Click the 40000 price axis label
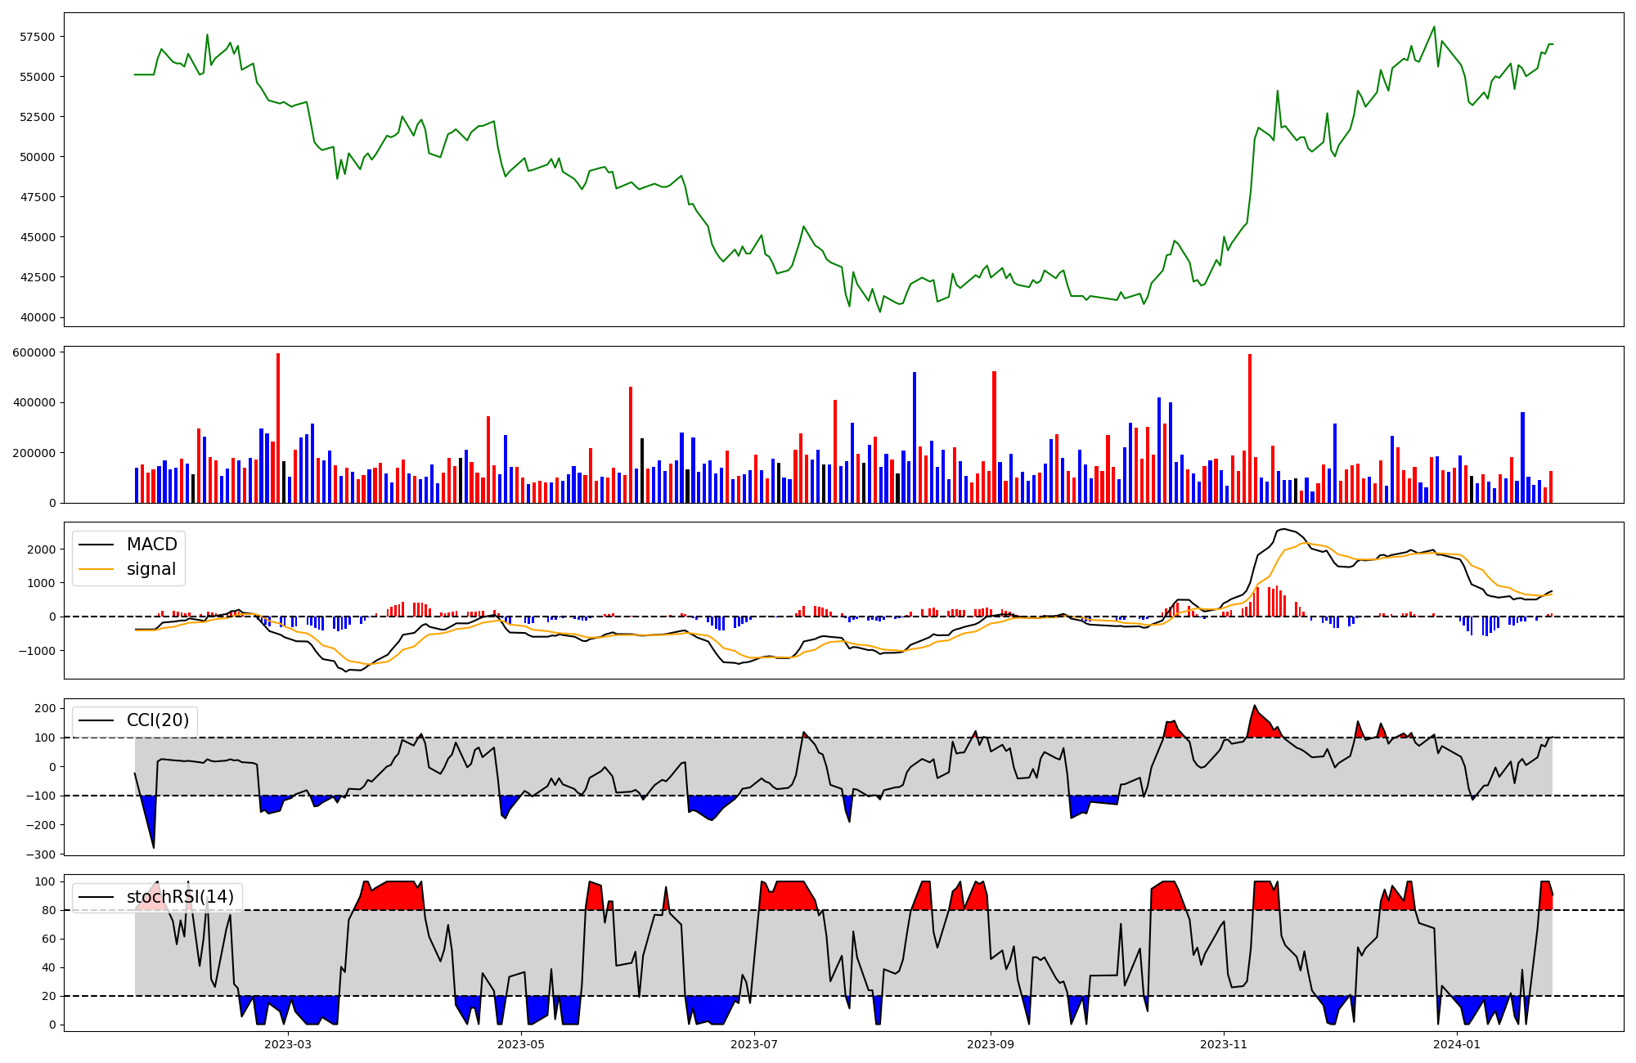Screen dimensions: 1636x1063 tap(38, 317)
